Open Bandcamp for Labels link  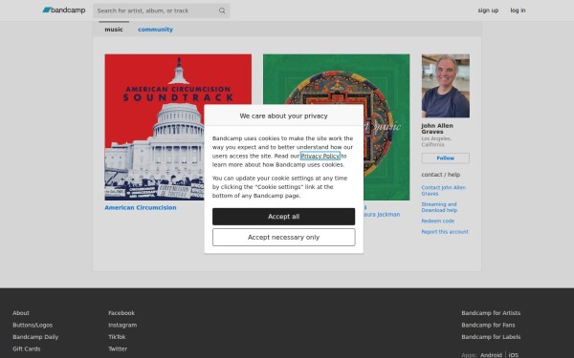(x=491, y=337)
